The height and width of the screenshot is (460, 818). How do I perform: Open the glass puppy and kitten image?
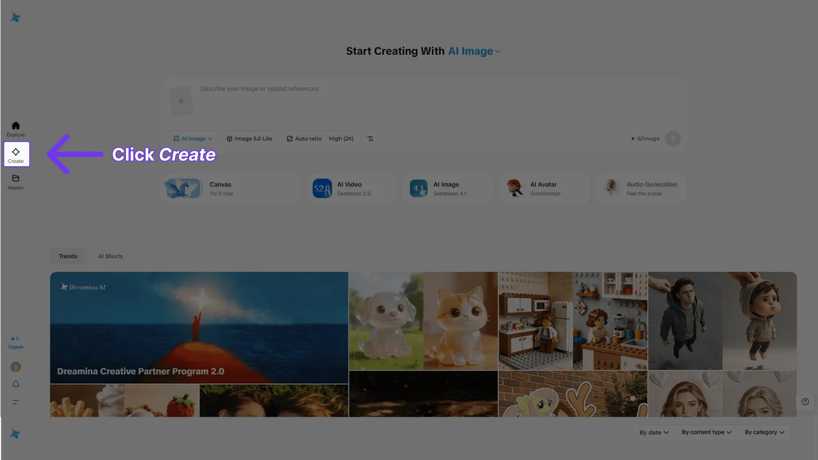(423, 321)
